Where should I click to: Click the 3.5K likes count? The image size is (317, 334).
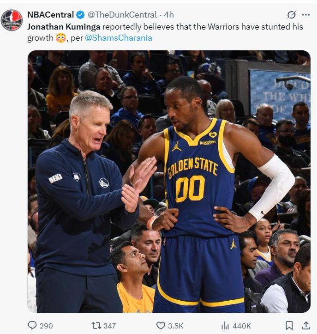(x=176, y=326)
